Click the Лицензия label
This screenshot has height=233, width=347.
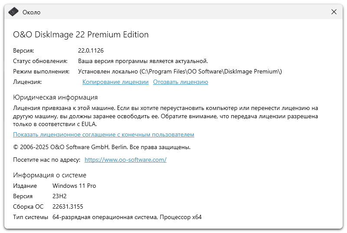pos(27,82)
